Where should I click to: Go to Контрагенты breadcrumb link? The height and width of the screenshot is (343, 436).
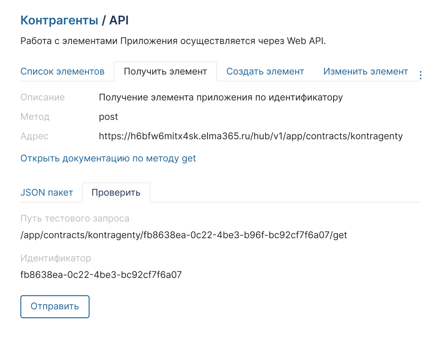pyautogui.click(x=59, y=20)
